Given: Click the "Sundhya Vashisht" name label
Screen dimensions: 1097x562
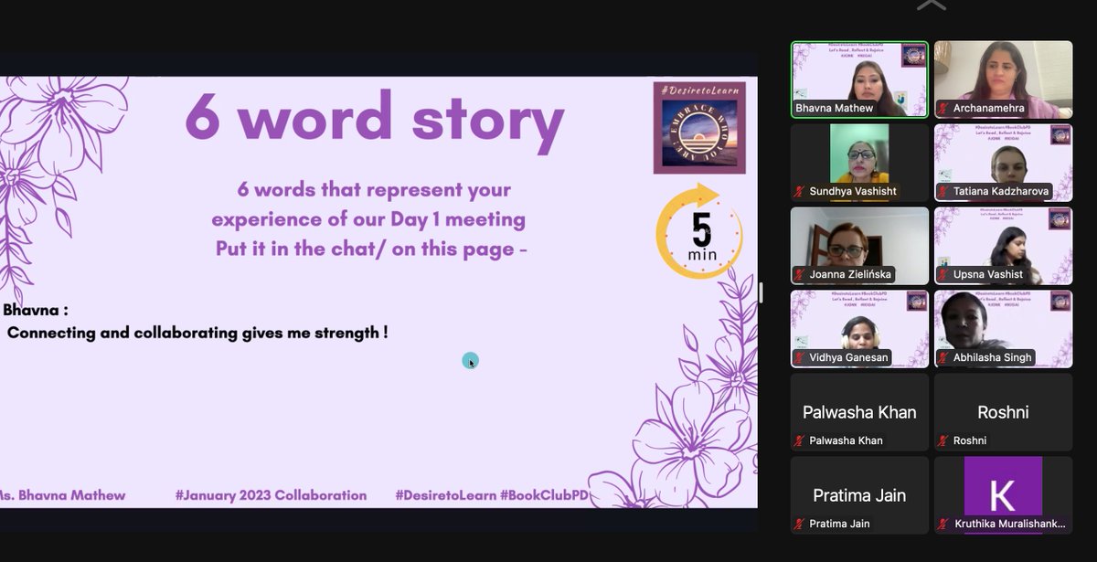Looking at the screenshot, I should (x=851, y=191).
